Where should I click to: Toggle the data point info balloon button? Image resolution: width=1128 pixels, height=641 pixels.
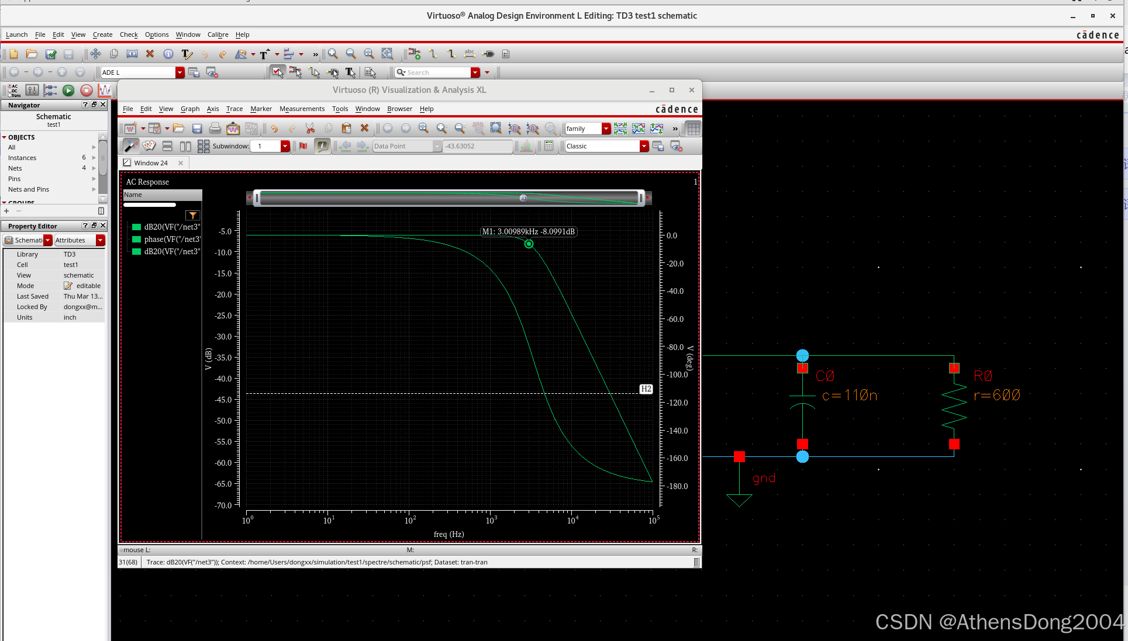322,146
